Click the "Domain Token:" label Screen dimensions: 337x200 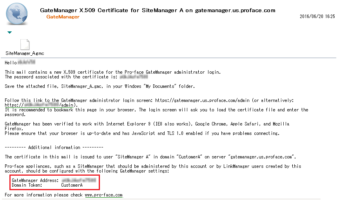[x=27, y=185]
